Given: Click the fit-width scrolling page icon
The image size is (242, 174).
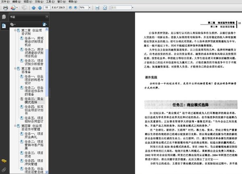Looking at the screenshot, I should click(x=97, y=8).
